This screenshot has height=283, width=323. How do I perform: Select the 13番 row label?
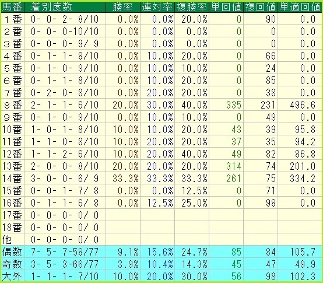pyautogui.click(x=12, y=166)
